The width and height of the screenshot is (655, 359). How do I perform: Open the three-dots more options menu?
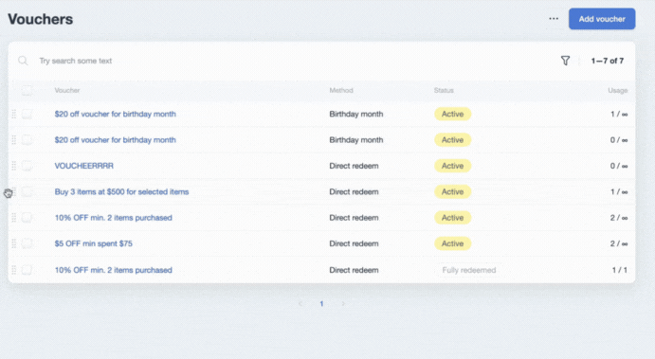554,19
